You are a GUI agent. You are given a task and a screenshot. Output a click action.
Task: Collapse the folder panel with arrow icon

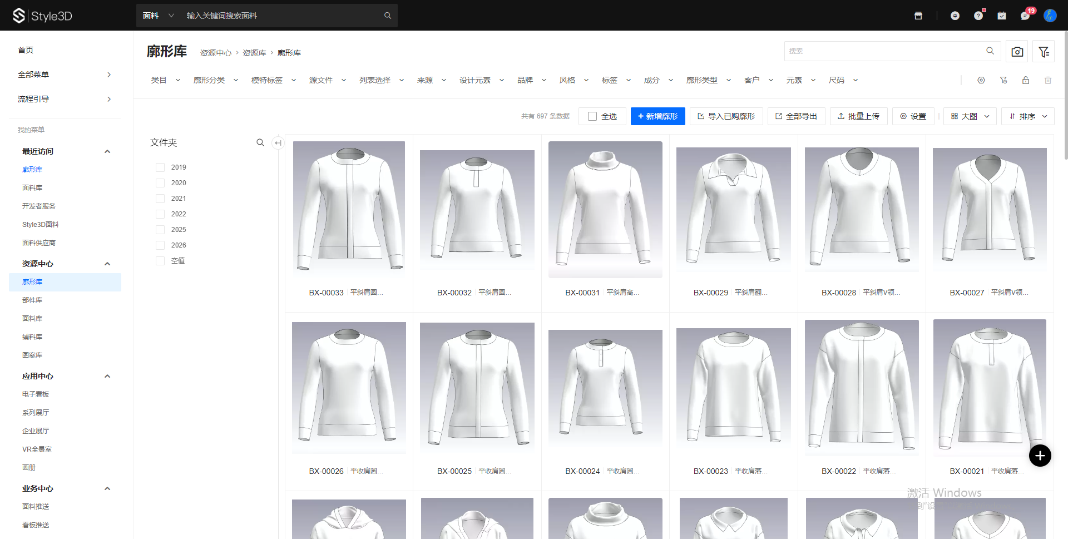click(278, 143)
